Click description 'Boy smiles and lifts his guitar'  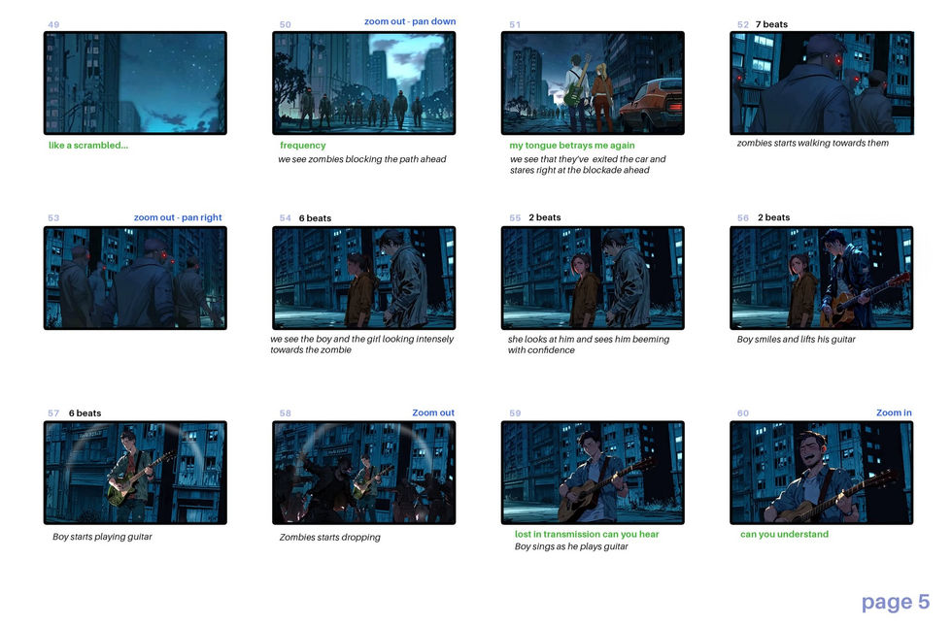click(796, 339)
